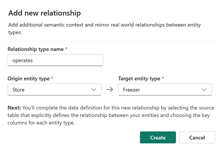Click the bold 'Next:' text
Screen dimensions: 223x152
pyautogui.click(x=14, y=108)
